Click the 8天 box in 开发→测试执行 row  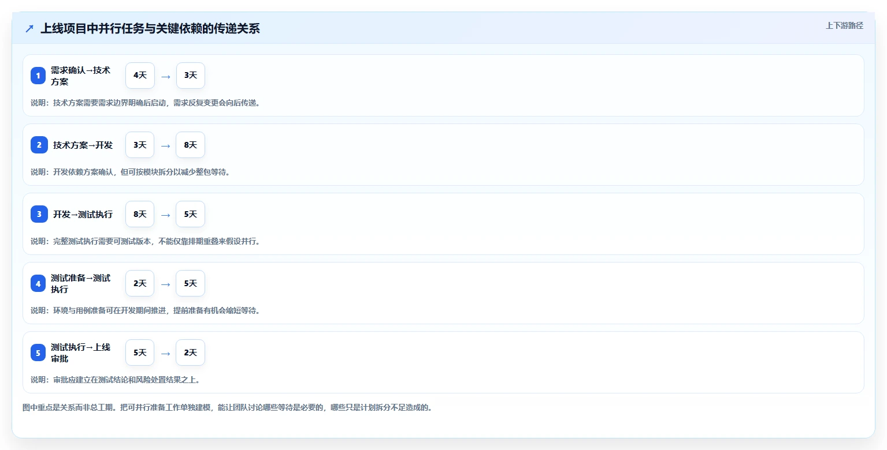pos(140,214)
